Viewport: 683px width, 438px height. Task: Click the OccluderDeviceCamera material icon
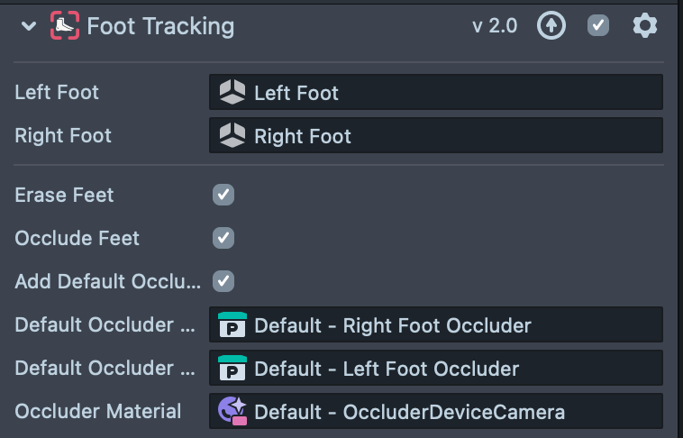[232, 412]
